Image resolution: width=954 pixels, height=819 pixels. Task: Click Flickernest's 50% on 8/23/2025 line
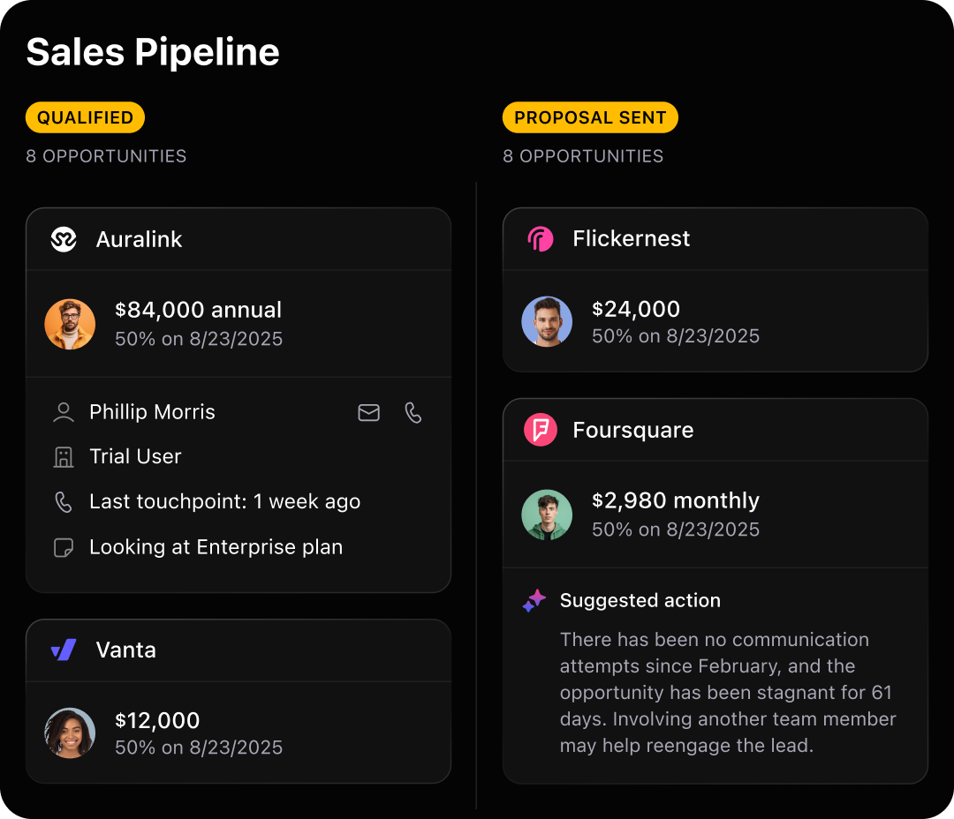click(x=676, y=336)
